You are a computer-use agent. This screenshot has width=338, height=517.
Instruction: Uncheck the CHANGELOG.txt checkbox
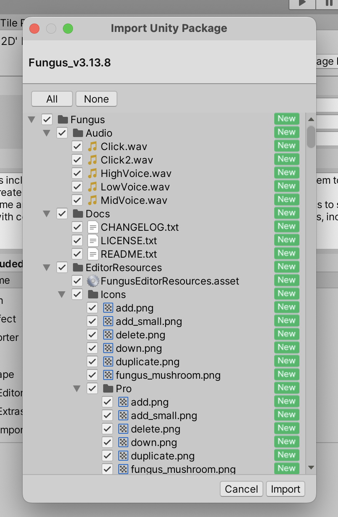point(77,227)
